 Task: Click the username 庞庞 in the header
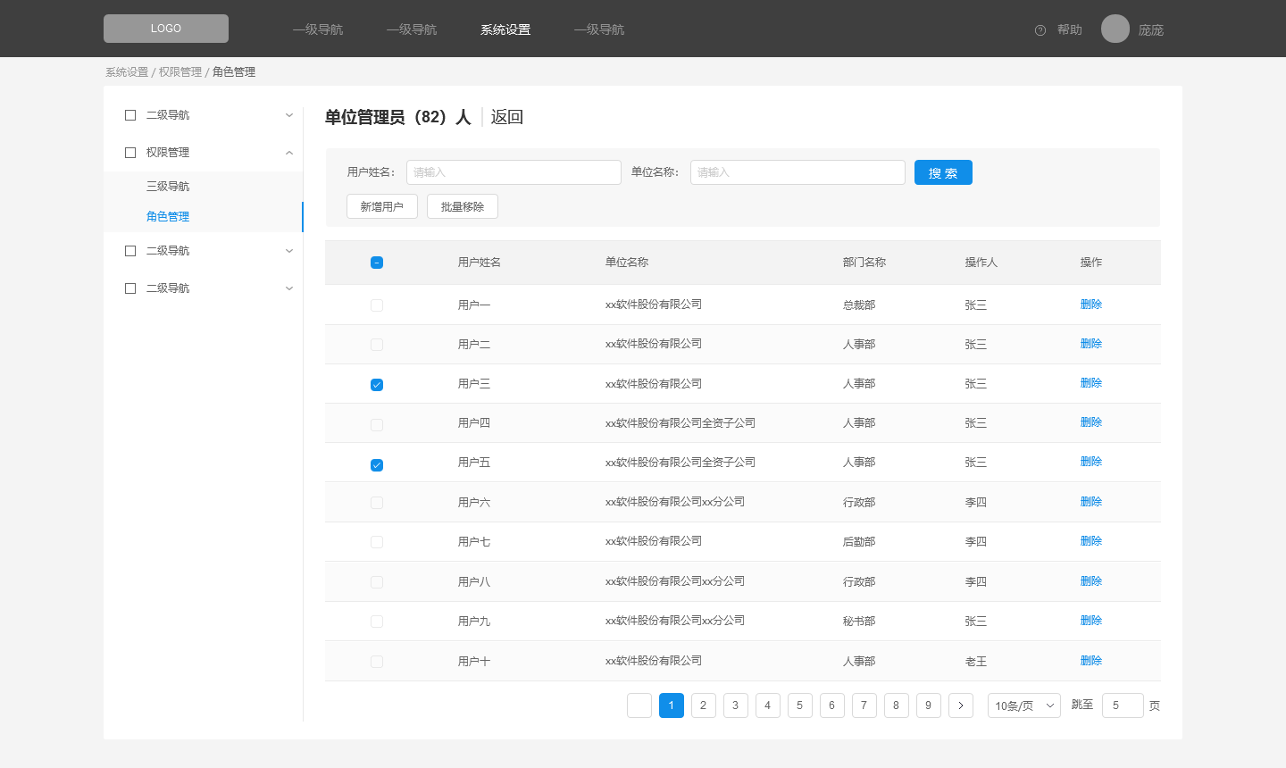(x=1151, y=30)
